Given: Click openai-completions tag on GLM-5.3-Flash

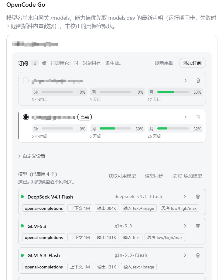Looking at the screenshot, I should pos(44,267).
